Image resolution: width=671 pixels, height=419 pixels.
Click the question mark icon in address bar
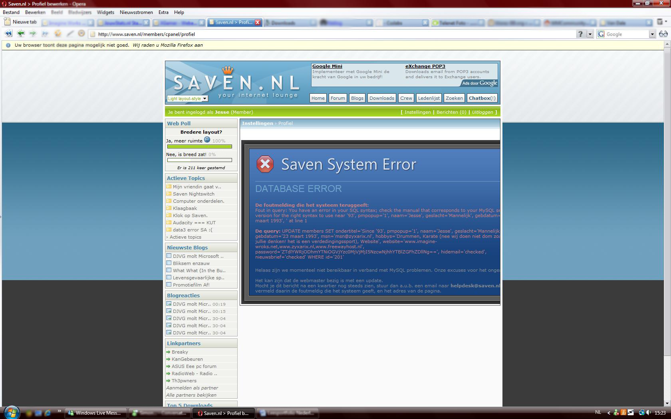(580, 34)
